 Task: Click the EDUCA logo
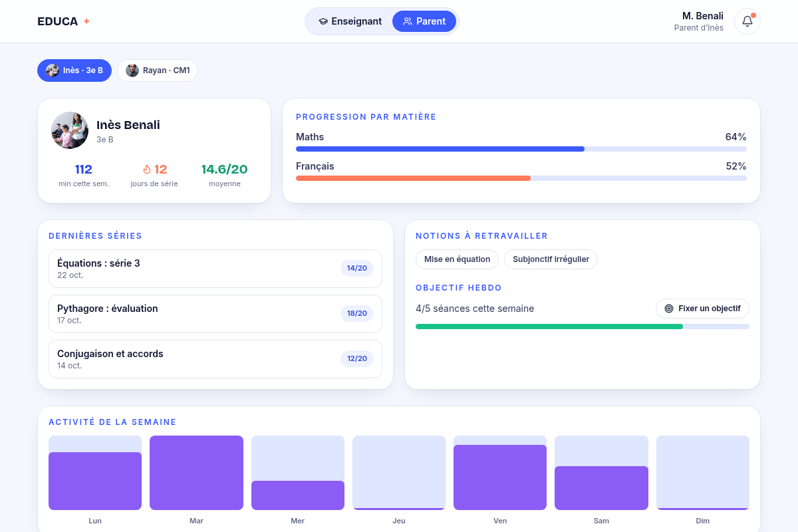(x=63, y=21)
